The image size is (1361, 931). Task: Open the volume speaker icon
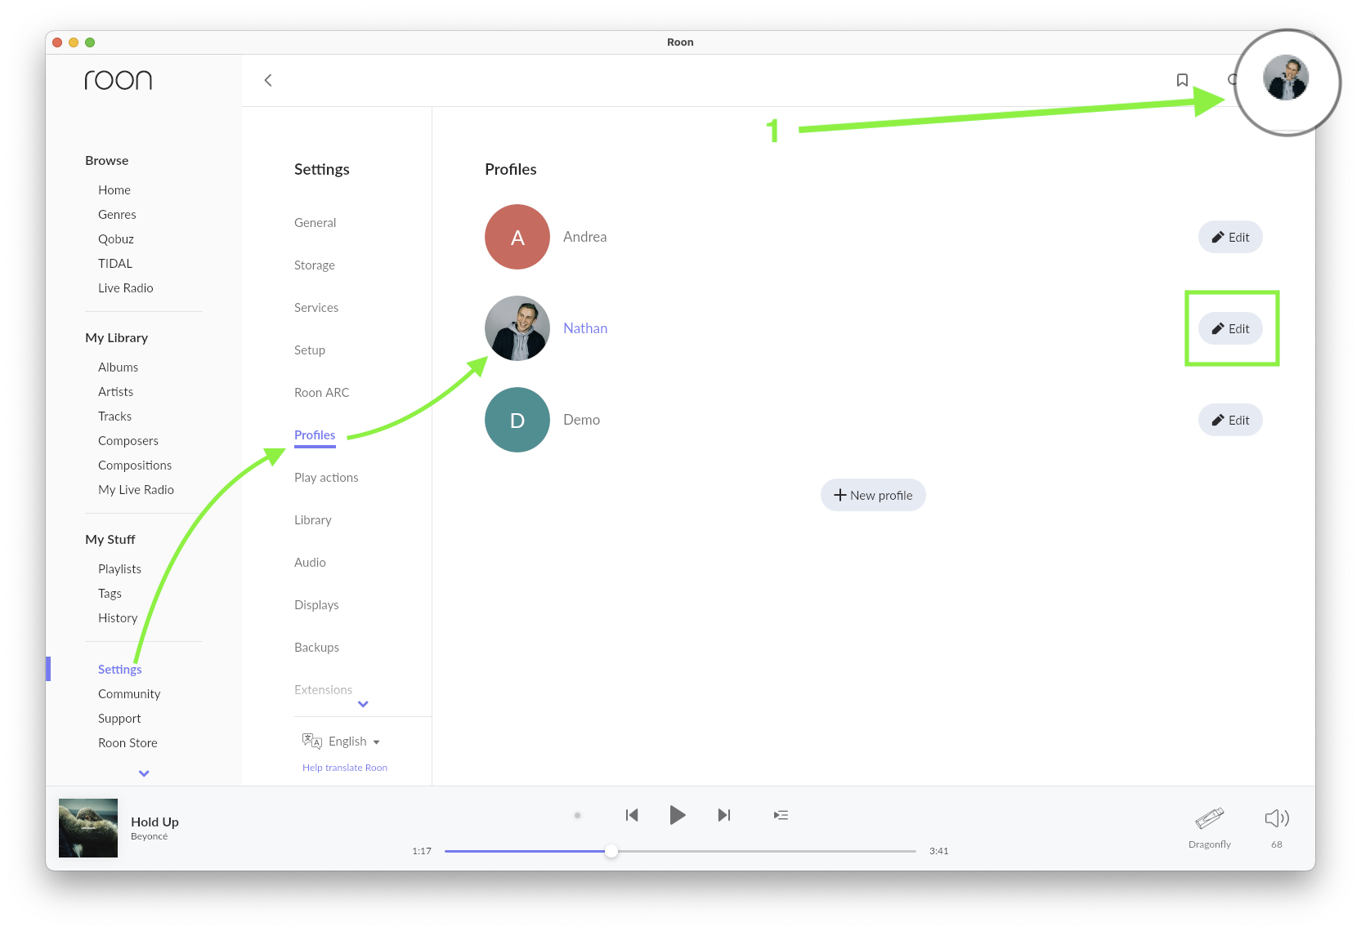(1277, 818)
